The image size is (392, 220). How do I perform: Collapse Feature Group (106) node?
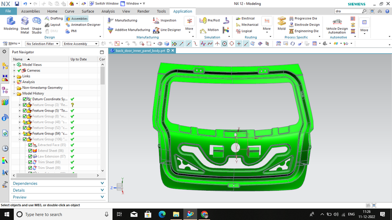pos(20,139)
